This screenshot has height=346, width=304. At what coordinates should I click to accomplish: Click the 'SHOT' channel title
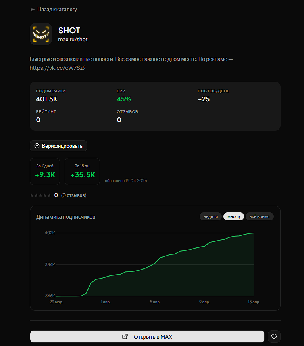coord(69,31)
